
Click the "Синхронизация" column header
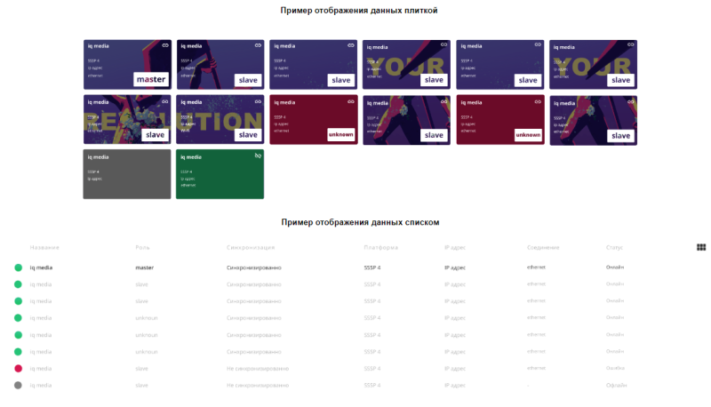pyautogui.click(x=252, y=248)
